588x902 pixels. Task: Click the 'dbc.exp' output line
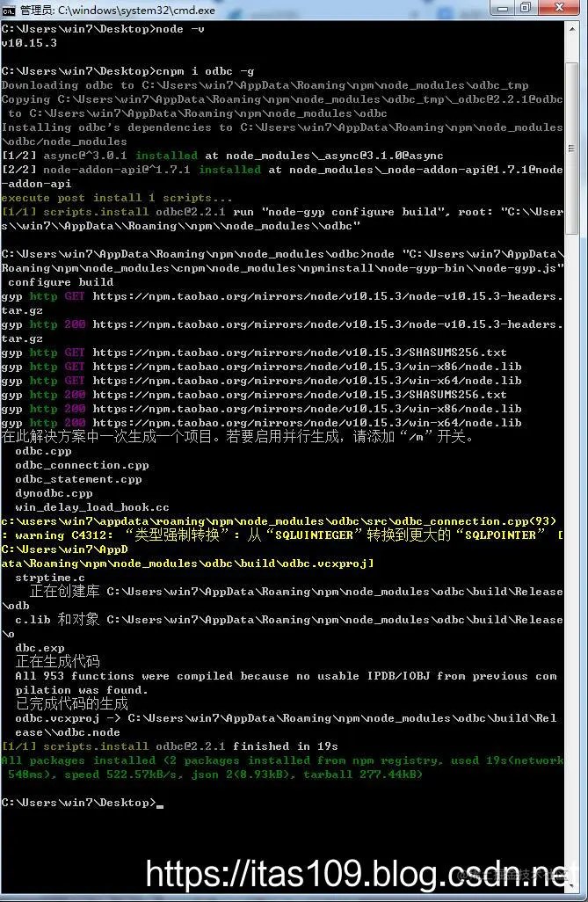pyautogui.click(x=40, y=648)
